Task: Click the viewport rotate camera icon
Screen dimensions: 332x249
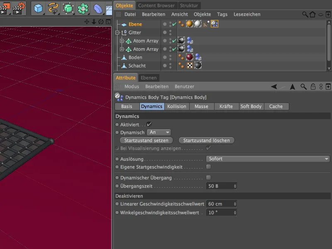Action: (101, 22)
